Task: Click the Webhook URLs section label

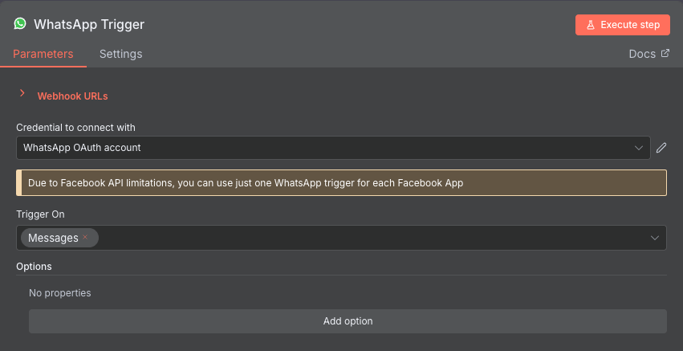Action: [x=73, y=96]
